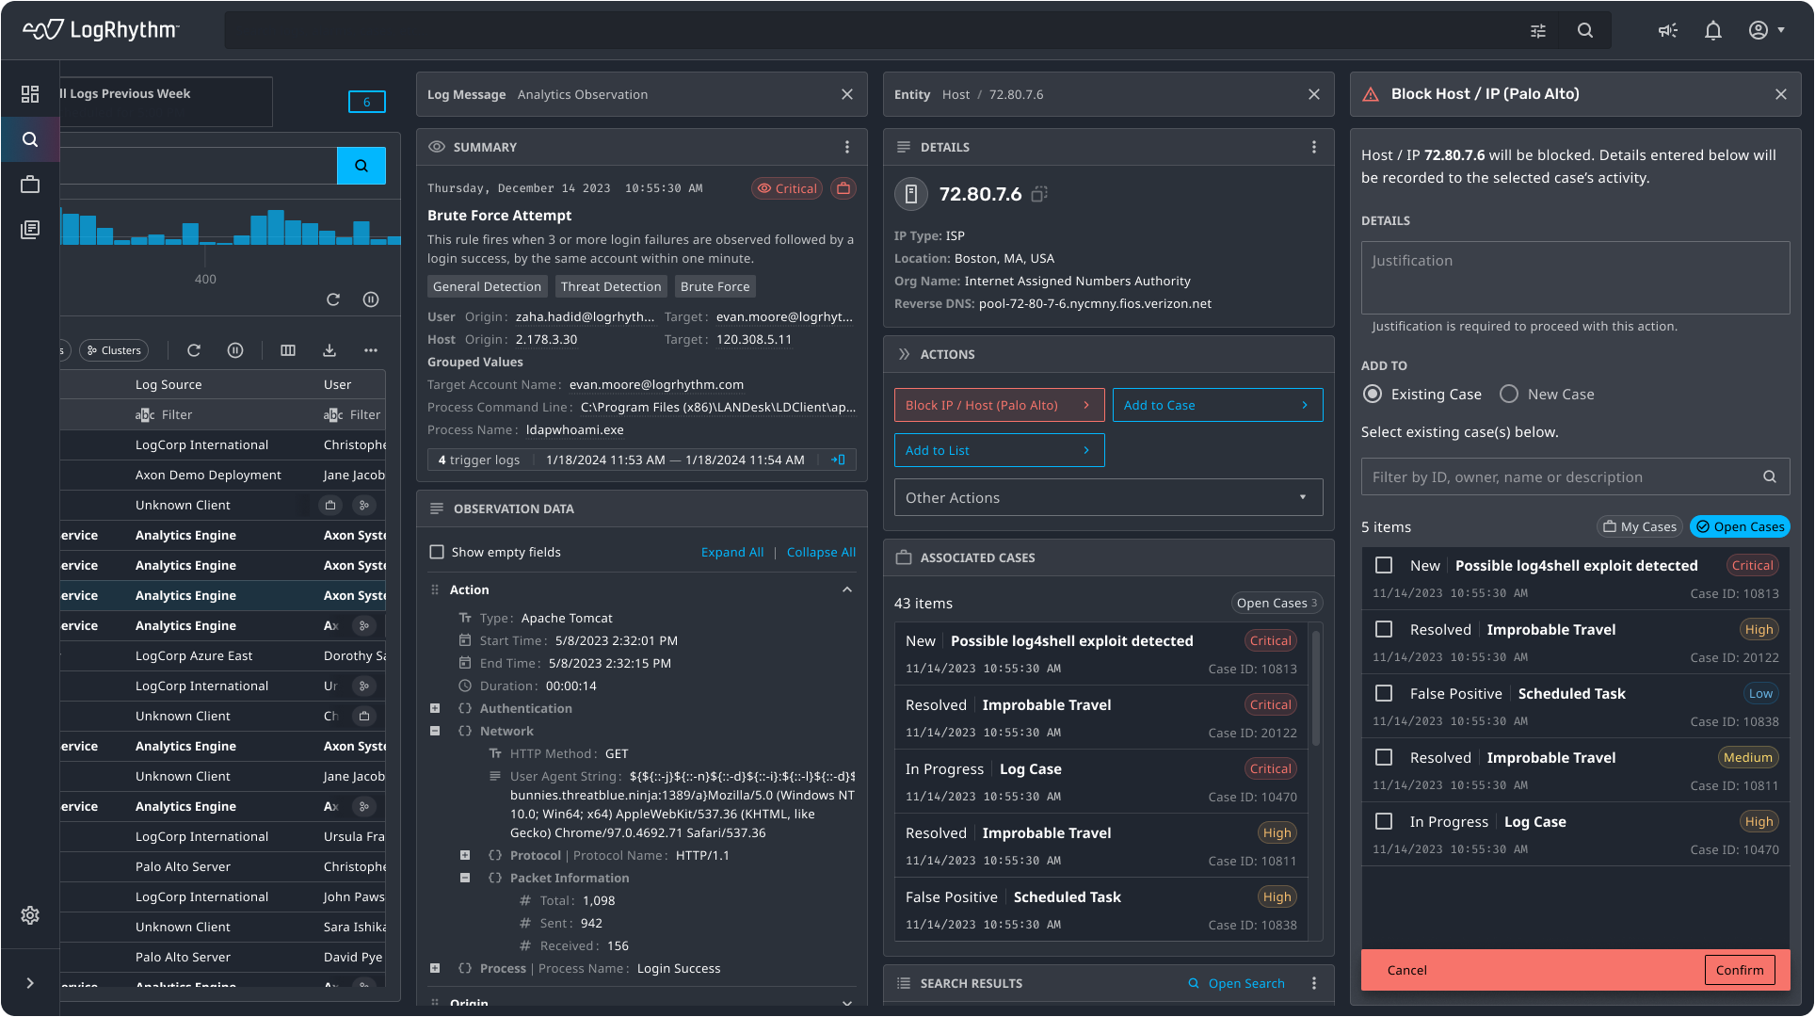Open the reports icon in left sidebar

coord(30,230)
